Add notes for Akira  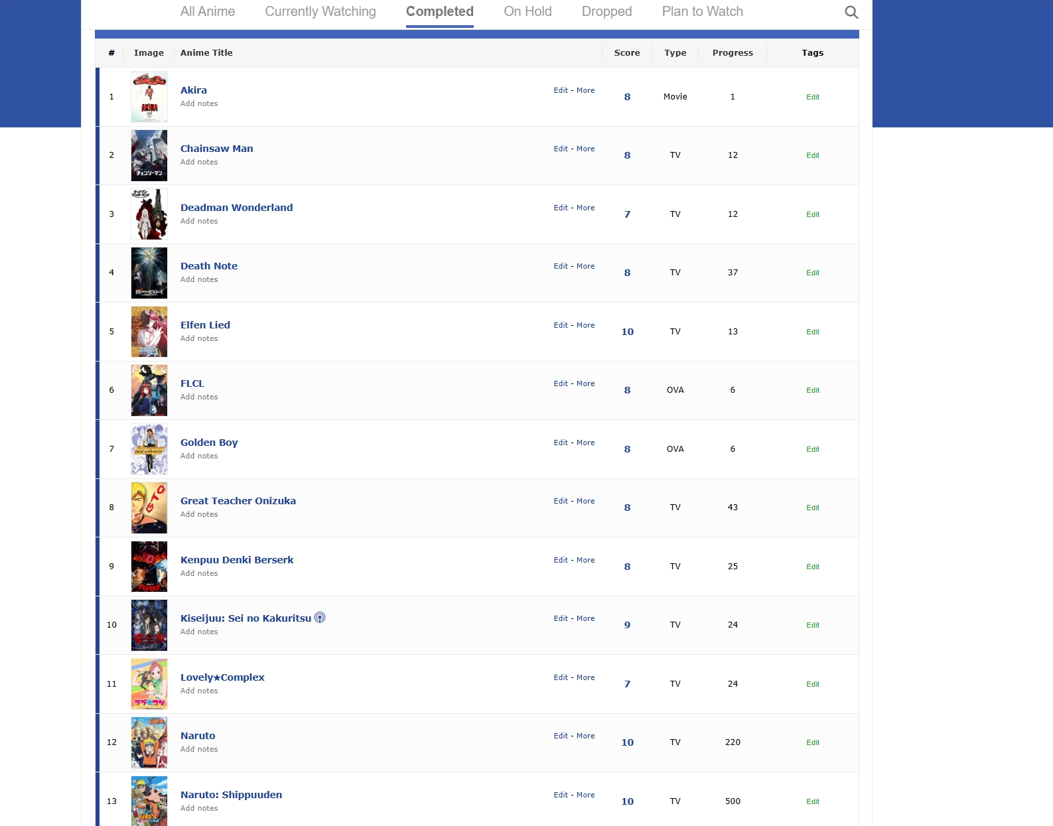point(199,103)
